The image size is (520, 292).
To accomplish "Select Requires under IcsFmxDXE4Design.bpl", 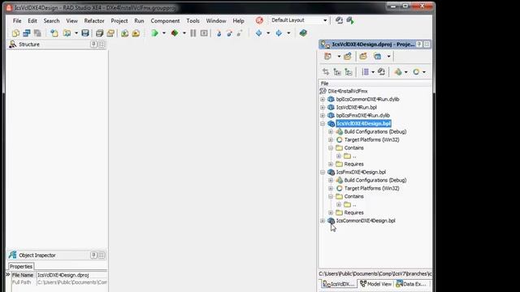I will 354,213.
